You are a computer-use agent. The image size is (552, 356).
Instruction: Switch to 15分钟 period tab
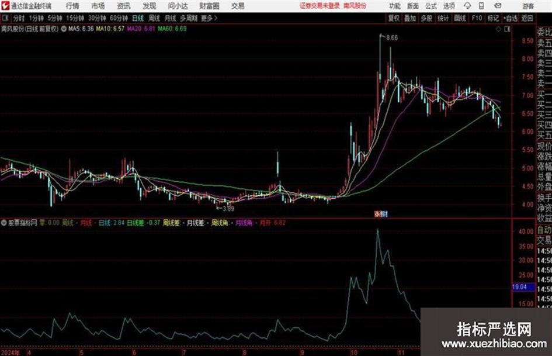(x=75, y=18)
